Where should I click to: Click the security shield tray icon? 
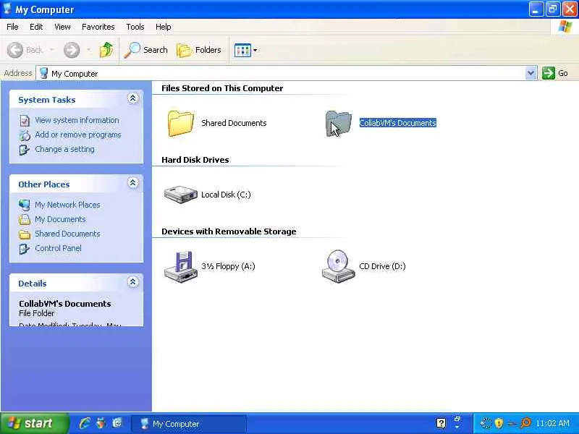pos(499,423)
